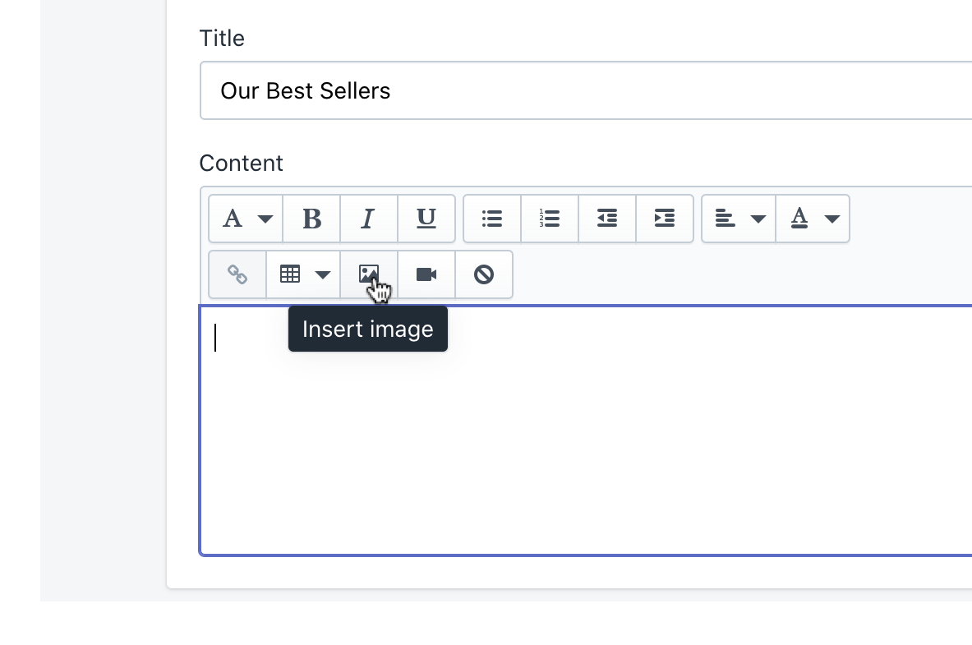Insert a numbered list

coord(550,219)
